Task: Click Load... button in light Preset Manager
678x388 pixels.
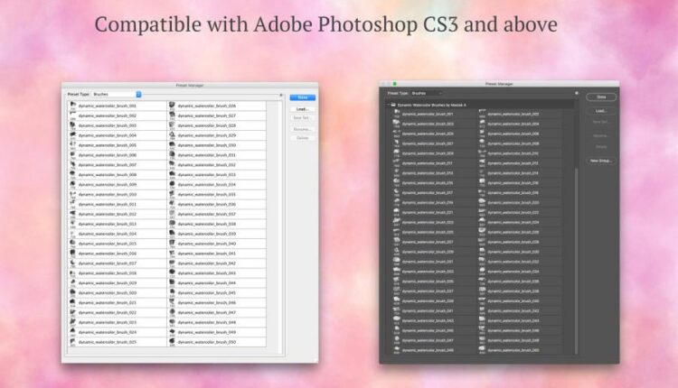Action: [302, 108]
